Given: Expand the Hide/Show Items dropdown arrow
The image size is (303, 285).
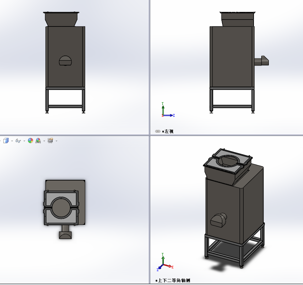Looking at the screenshot, I should coord(24,141).
